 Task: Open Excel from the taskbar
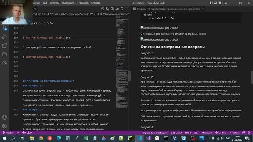coord(86,138)
